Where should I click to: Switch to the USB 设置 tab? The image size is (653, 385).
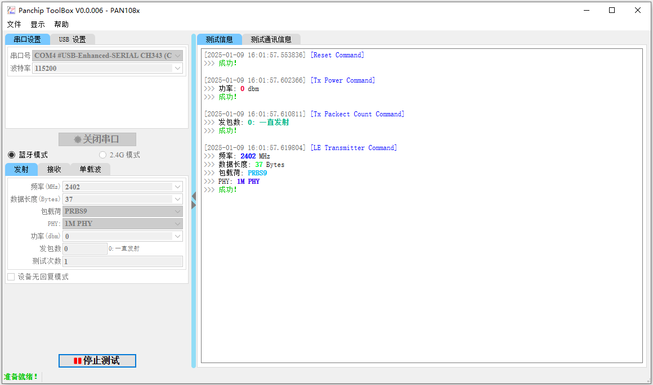73,39
